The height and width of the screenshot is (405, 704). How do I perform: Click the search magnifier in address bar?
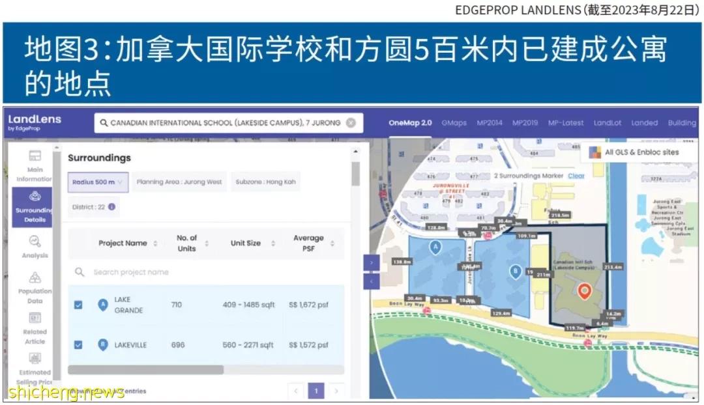104,123
